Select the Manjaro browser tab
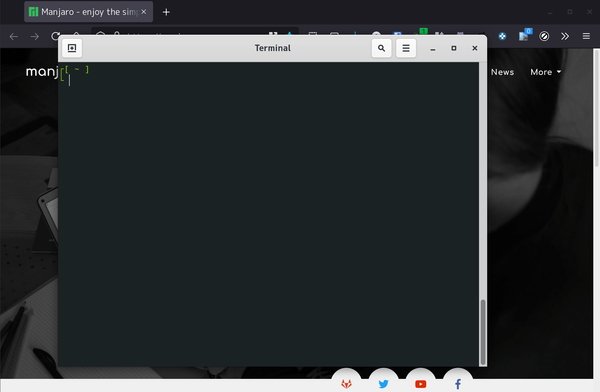The width and height of the screenshot is (600, 392). point(85,12)
